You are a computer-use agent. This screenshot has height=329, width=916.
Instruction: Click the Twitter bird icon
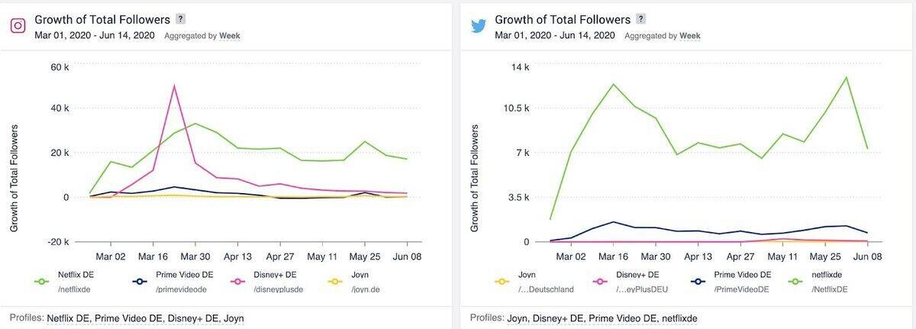tap(479, 25)
